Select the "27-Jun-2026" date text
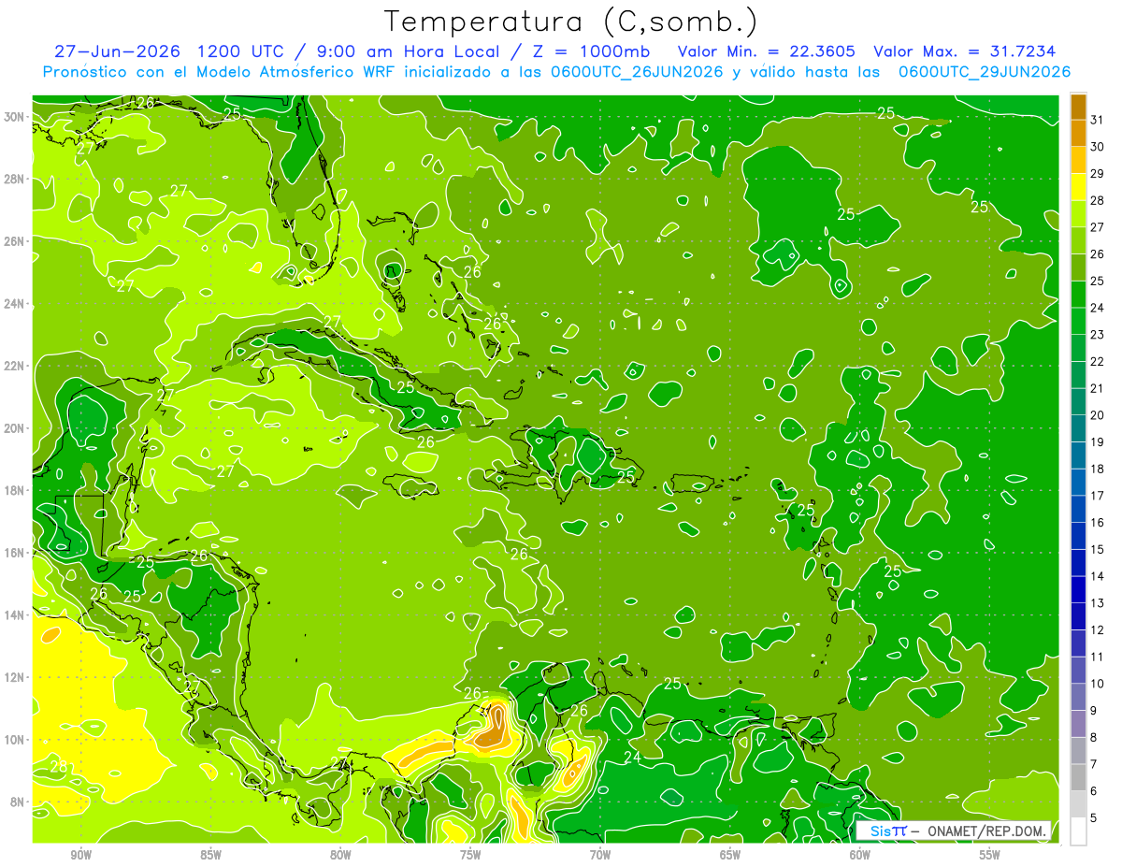 point(117,51)
